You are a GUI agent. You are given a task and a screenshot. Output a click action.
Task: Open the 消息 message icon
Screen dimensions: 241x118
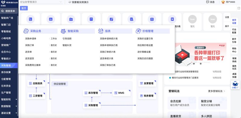[x=208, y=2]
